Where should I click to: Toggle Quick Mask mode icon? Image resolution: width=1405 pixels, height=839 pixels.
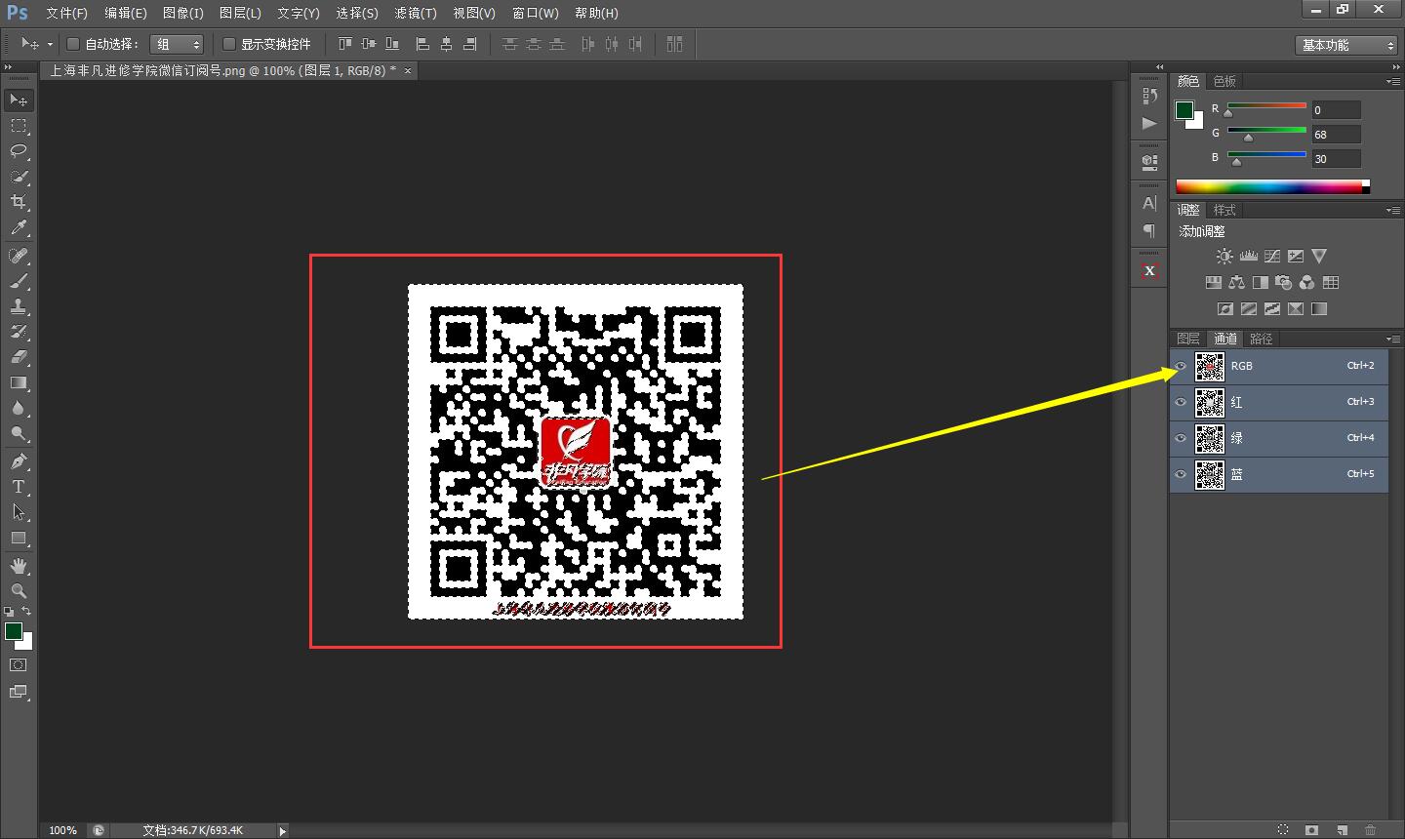[19, 665]
